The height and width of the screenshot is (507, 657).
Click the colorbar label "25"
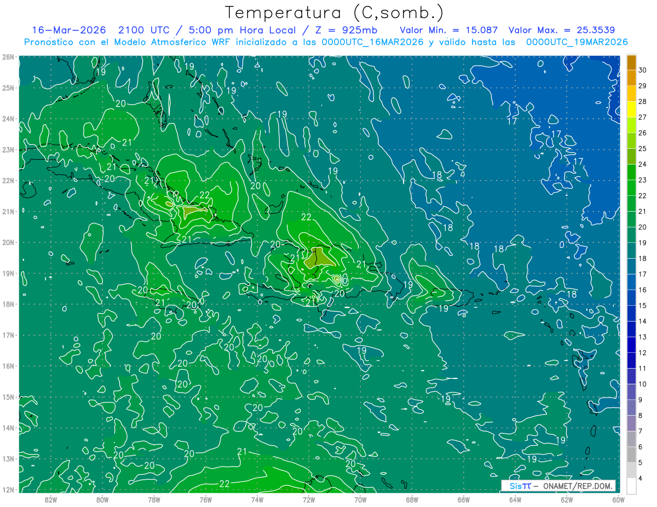643,148
